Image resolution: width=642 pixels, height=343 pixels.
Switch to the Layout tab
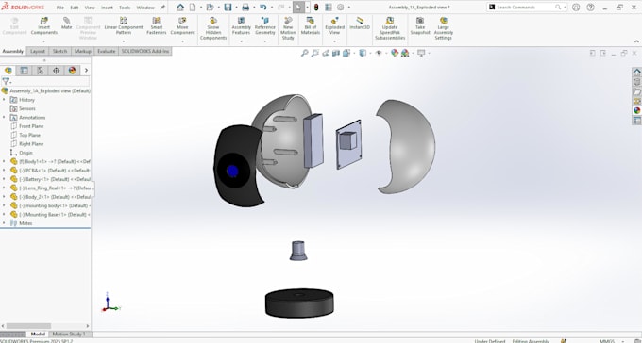click(x=38, y=51)
